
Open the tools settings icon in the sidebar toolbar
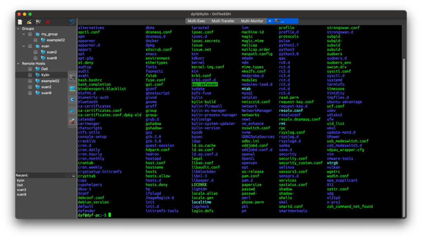pyautogui.click(x=38, y=22)
